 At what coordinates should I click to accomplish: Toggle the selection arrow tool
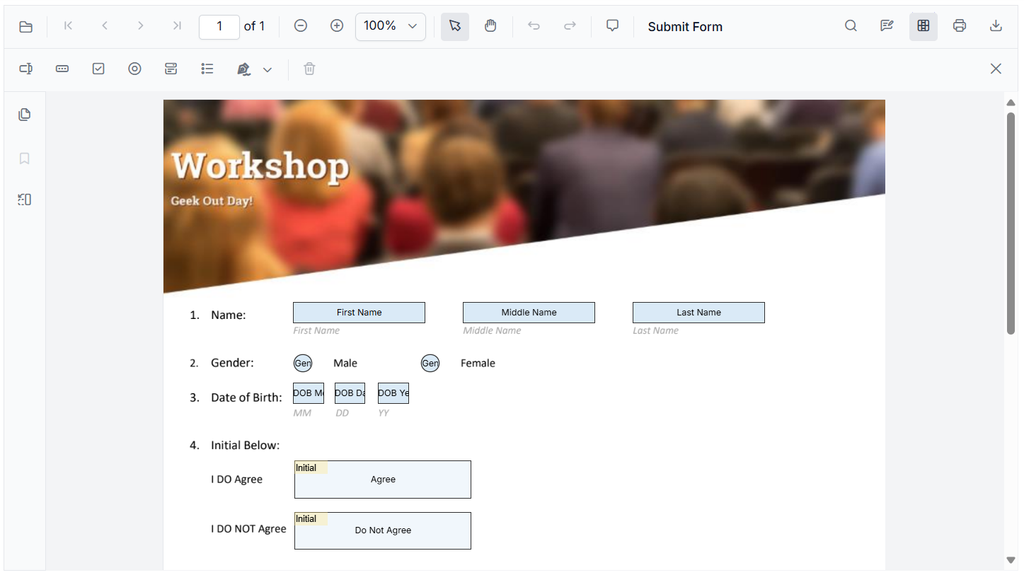click(454, 26)
